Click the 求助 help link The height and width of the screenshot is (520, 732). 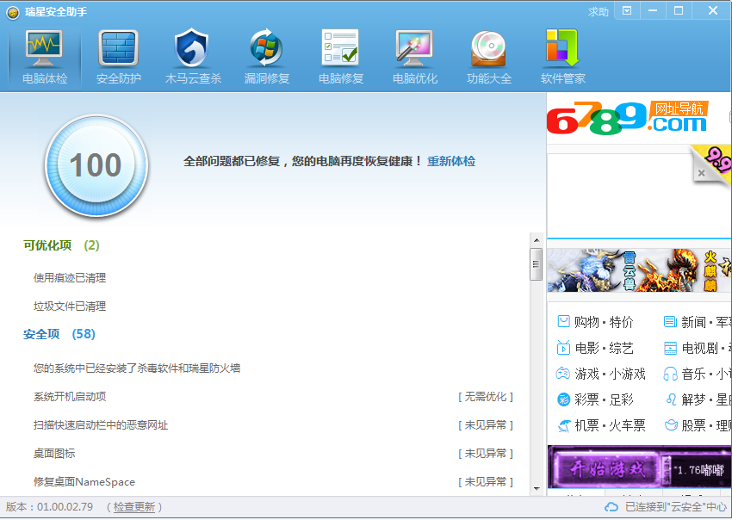598,12
